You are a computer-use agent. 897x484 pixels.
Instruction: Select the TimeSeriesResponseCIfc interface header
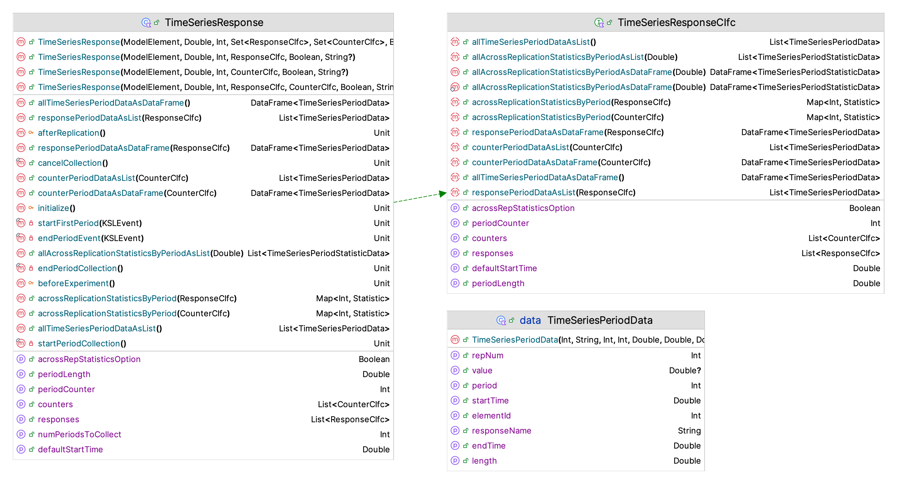point(665,23)
